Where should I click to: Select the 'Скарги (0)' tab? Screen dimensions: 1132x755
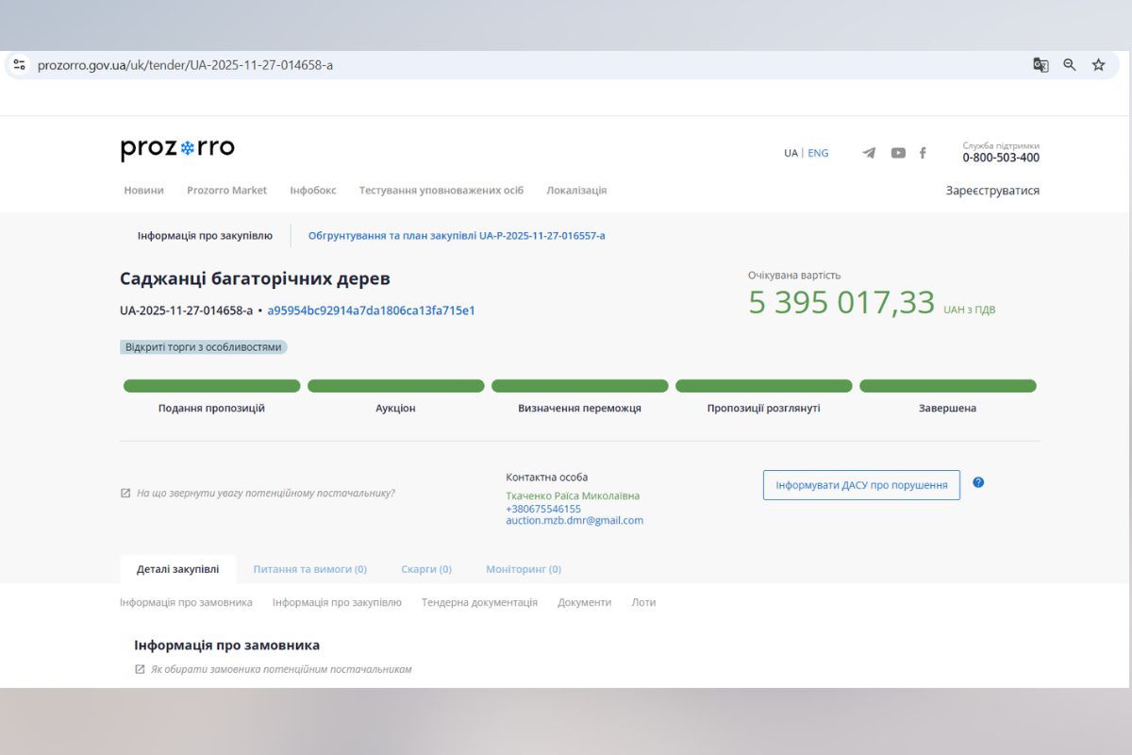coord(426,569)
